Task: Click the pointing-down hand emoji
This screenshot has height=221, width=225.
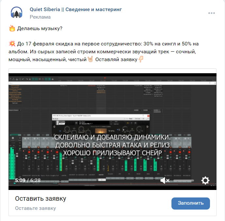Action: click(141, 59)
